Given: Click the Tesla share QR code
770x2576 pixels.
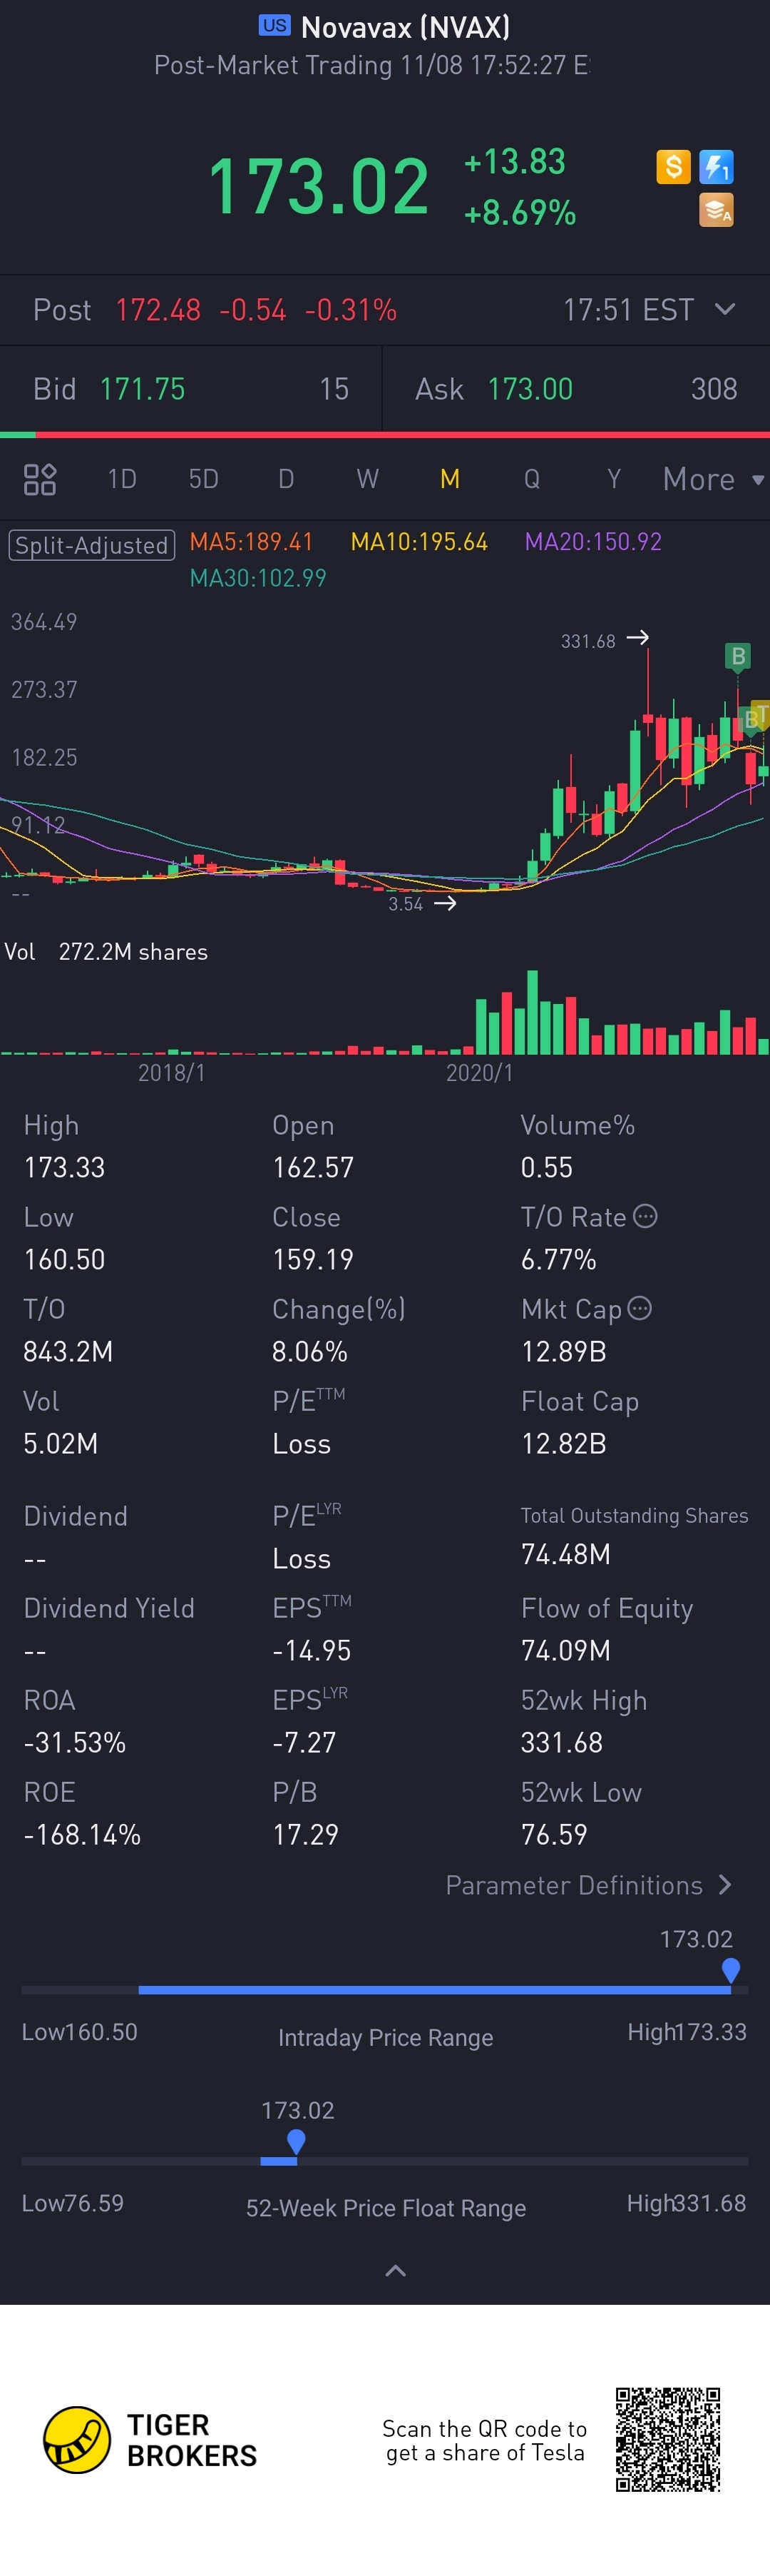Looking at the screenshot, I should 667,2439.
